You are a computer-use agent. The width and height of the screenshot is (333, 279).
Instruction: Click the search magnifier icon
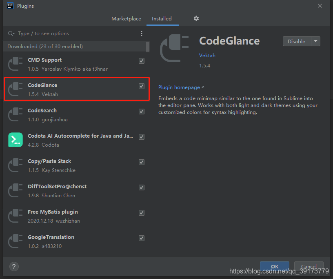[11, 33]
